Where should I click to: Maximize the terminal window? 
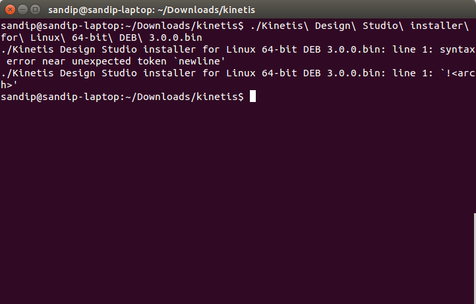click(x=34, y=9)
